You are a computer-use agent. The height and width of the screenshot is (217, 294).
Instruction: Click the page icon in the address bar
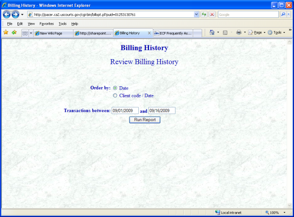(31, 15)
